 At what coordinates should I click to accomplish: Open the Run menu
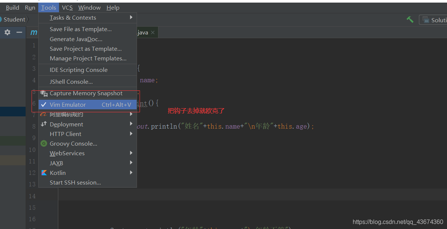click(30, 8)
